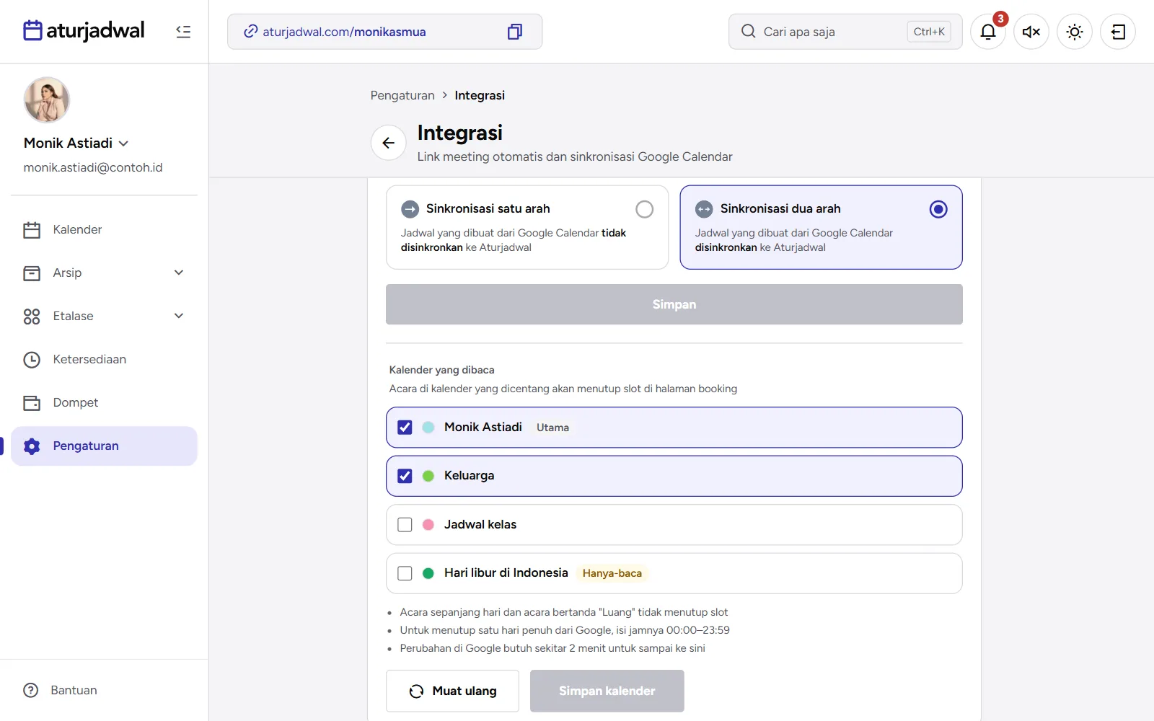Click the aturjadwal logo
Image resolution: width=1154 pixels, height=721 pixels.
pos(84,31)
